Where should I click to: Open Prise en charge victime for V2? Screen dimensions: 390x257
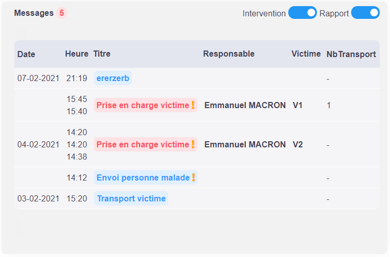(x=146, y=144)
